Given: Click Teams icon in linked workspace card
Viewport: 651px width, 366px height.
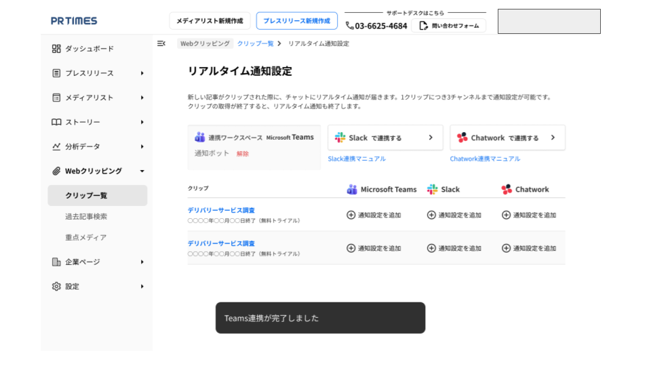Looking at the screenshot, I should tap(199, 137).
